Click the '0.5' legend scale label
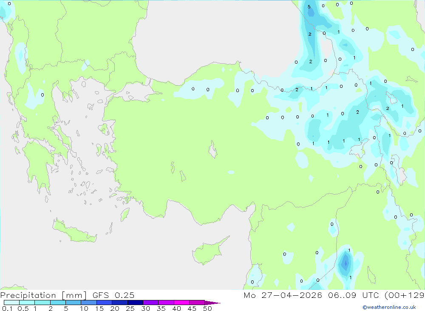The height and width of the screenshot is (311, 425). tap(23, 308)
